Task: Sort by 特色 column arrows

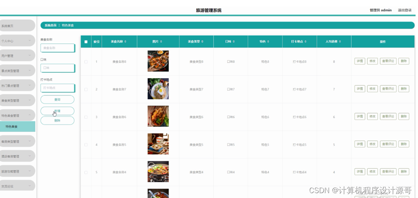Action: tap(268, 42)
